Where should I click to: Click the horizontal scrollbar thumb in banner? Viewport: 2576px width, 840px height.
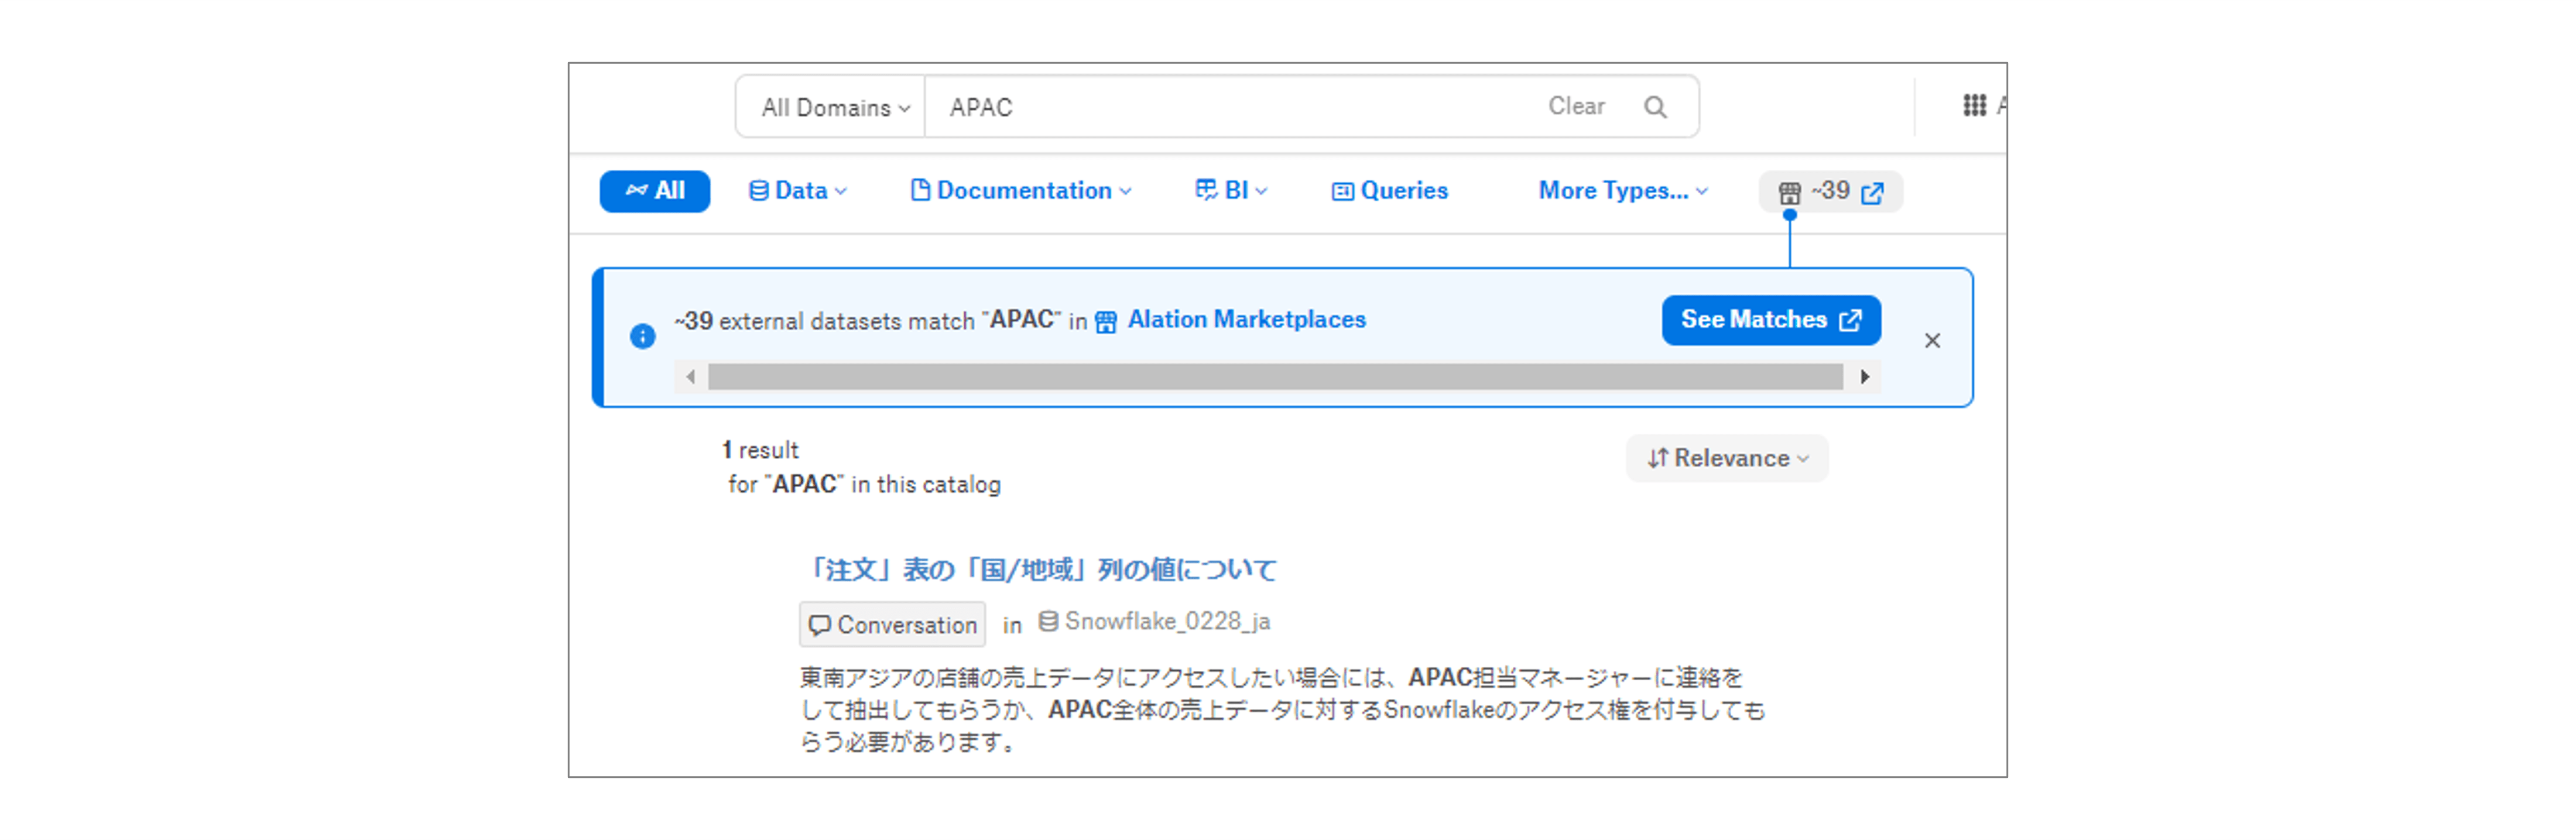(x=1275, y=377)
